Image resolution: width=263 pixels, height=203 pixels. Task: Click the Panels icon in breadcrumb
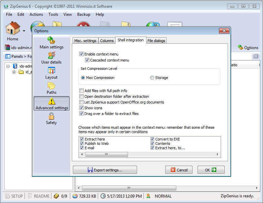coord(8,56)
